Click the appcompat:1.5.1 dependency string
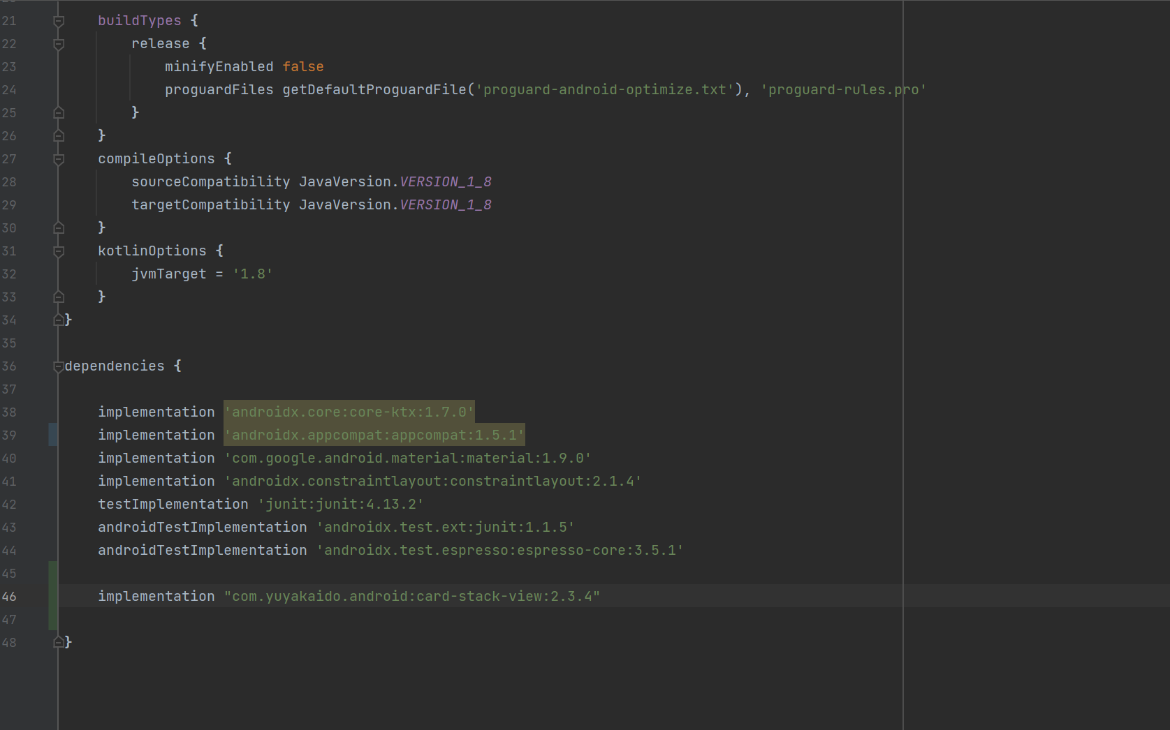The width and height of the screenshot is (1170, 730). click(374, 435)
